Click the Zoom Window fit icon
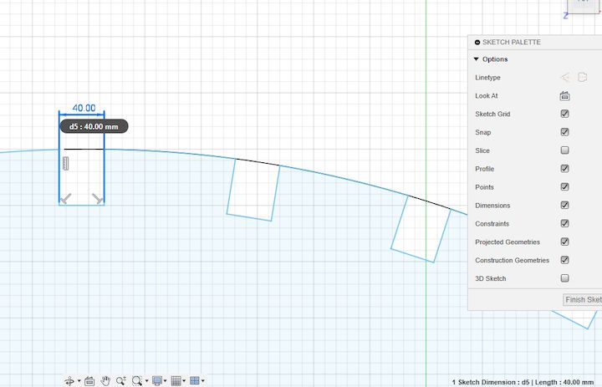The image size is (602, 387). [136, 381]
